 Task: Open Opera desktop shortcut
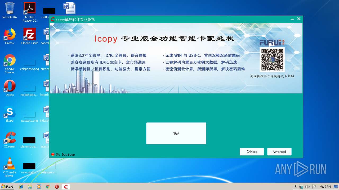pos(10,88)
